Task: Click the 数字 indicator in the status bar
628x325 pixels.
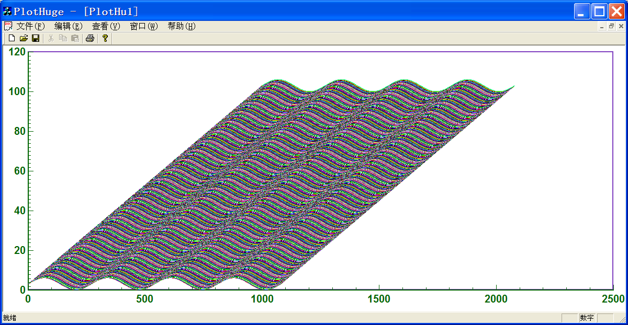Action: click(586, 318)
